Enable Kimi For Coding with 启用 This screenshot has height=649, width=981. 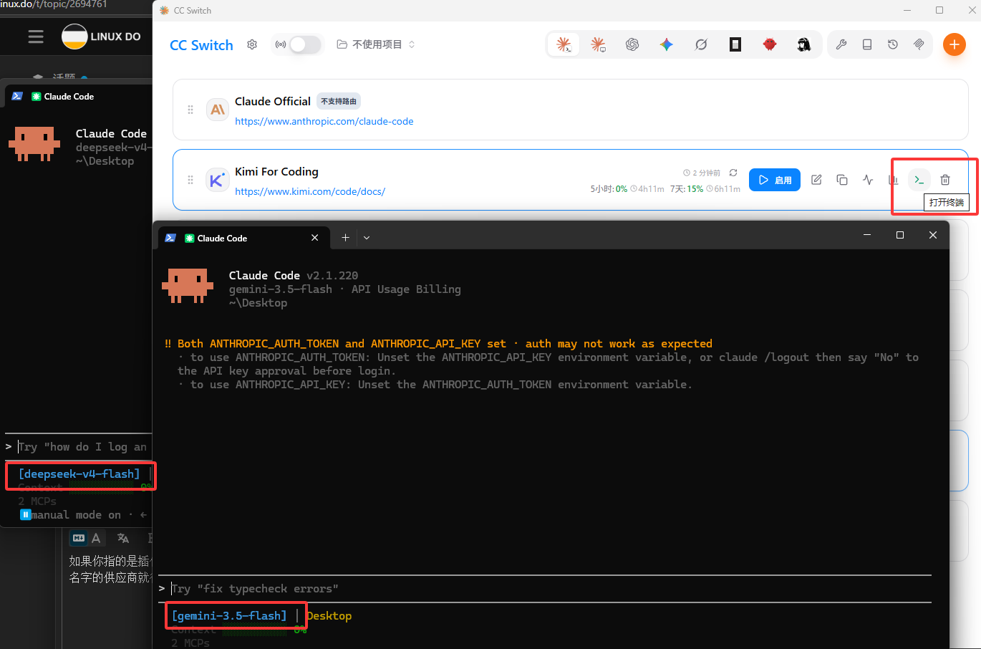click(x=775, y=180)
